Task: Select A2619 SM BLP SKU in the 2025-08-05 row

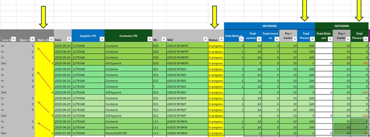Action: [187, 116]
